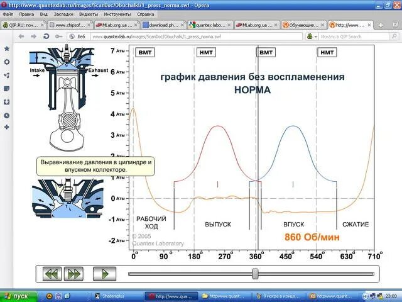The image size is (402, 302).
Task: Click the valve close-up diagram image
Action: [68, 199]
